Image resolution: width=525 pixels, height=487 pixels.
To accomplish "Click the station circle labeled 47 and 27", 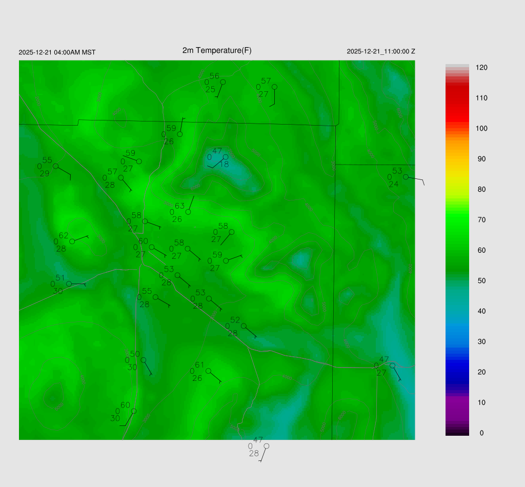I will coord(392,365).
